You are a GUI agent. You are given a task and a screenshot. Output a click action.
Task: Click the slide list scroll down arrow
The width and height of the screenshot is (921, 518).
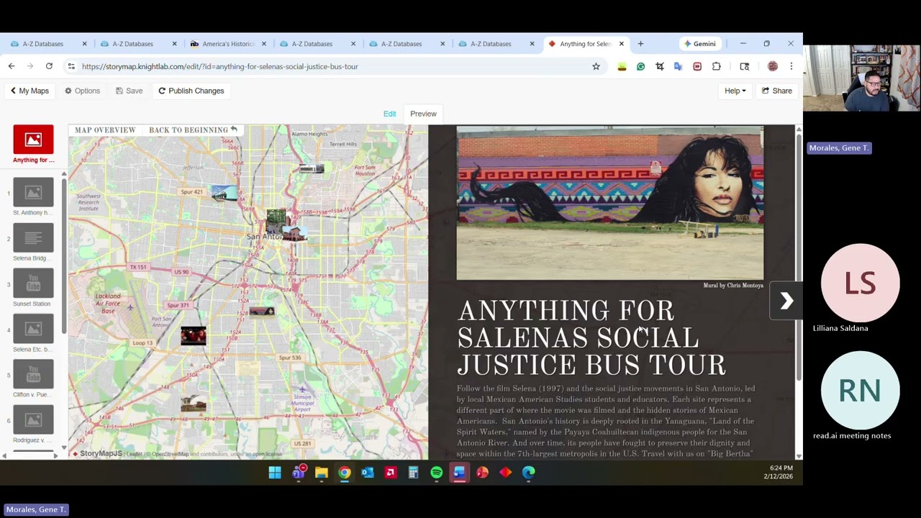pyautogui.click(x=64, y=448)
